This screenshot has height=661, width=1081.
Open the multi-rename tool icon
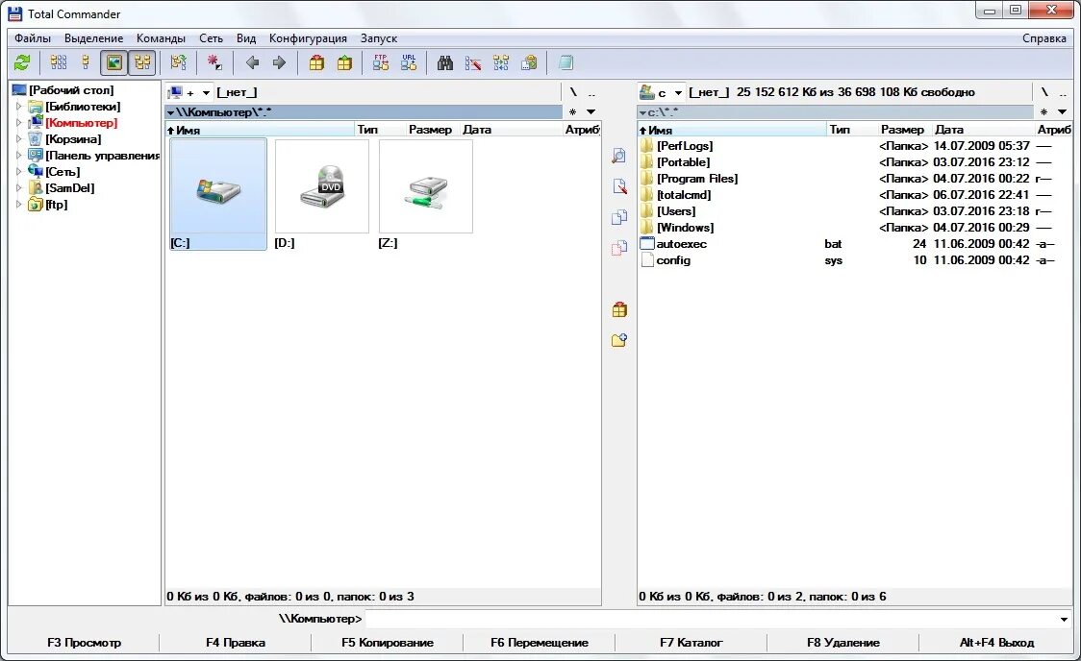pyautogui.click(x=473, y=62)
